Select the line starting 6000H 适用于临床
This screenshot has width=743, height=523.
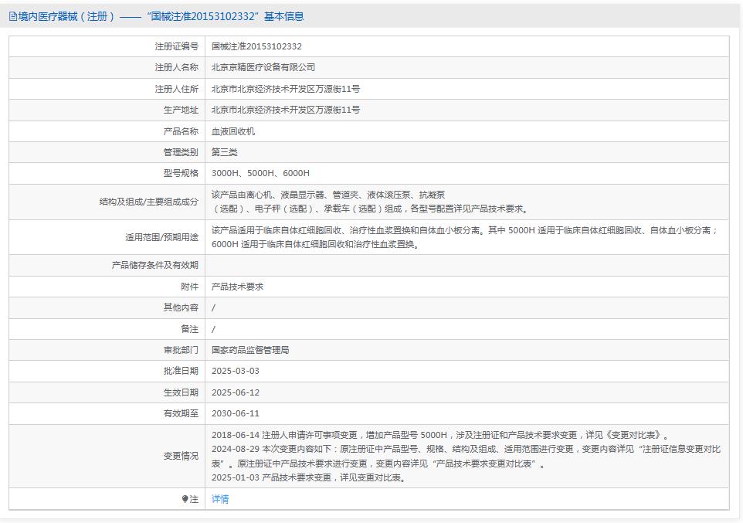pos(316,244)
